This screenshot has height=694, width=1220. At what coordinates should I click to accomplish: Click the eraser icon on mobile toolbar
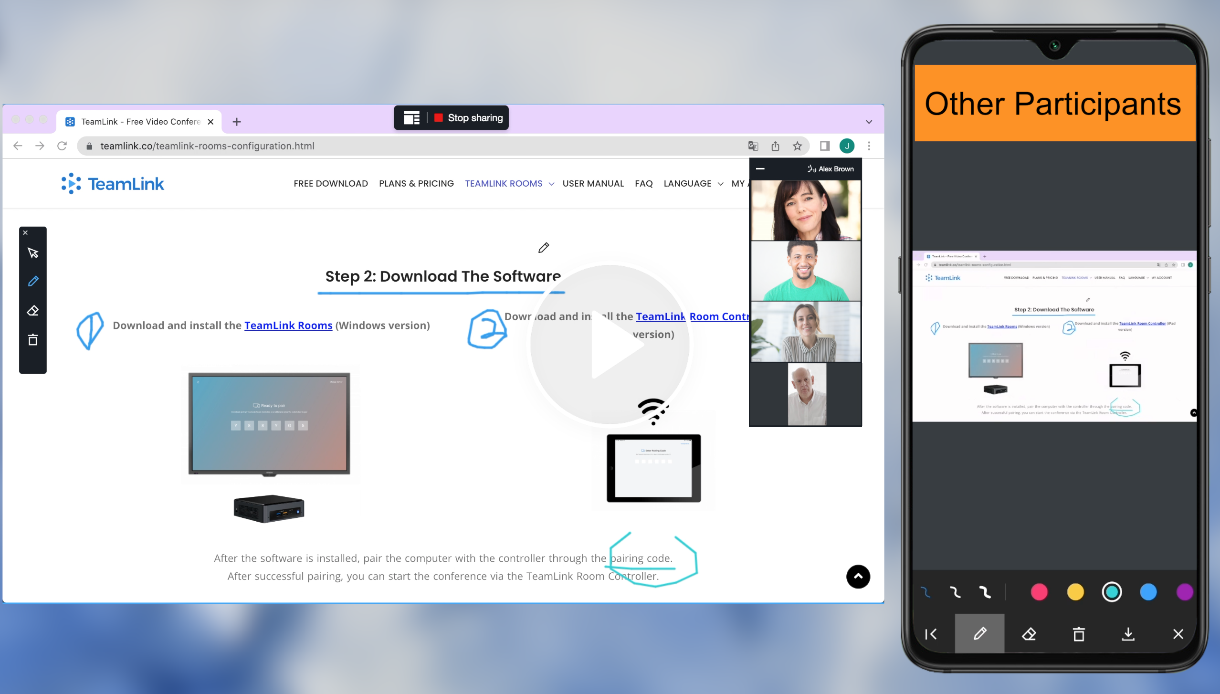(1029, 634)
